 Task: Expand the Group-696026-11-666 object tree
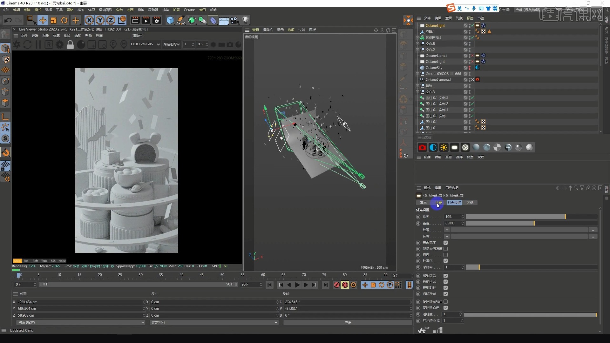click(x=418, y=74)
